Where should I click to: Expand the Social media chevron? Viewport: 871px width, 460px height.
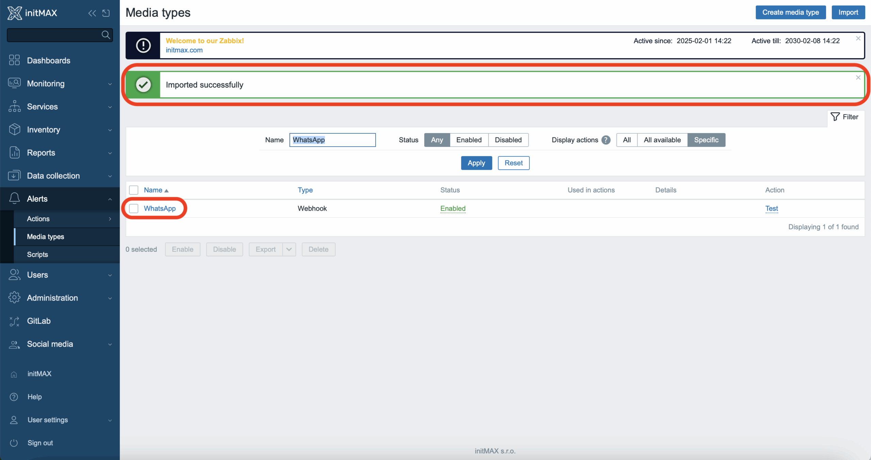(110, 344)
